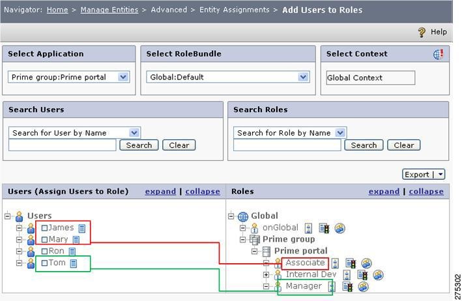Click the users-group icon next to Associate
This screenshot has height=301, width=462.
click(366, 263)
